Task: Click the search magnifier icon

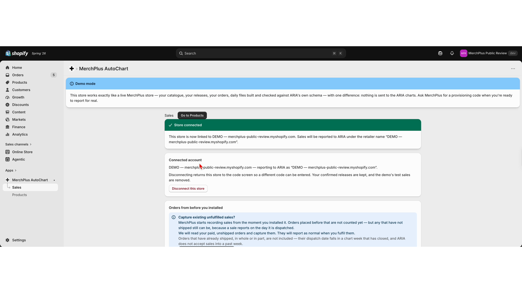Action: coord(181,53)
